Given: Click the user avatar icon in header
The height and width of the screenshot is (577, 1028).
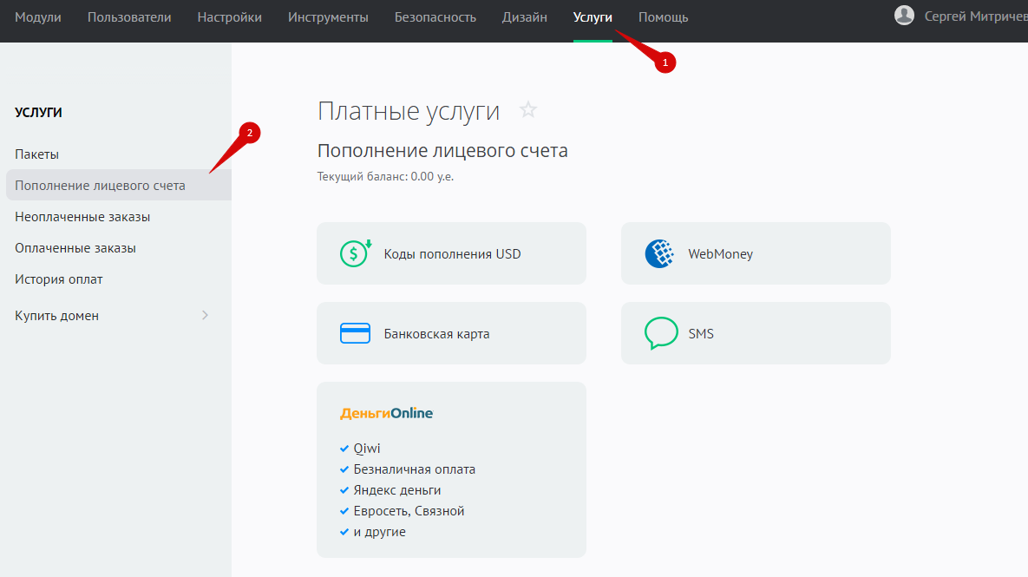Looking at the screenshot, I should 904,16.
